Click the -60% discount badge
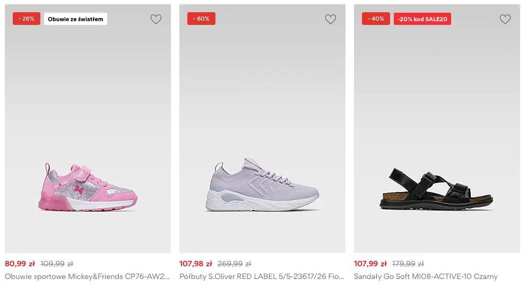The height and width of the screenshot is (288, 527). tap(201, 19)
